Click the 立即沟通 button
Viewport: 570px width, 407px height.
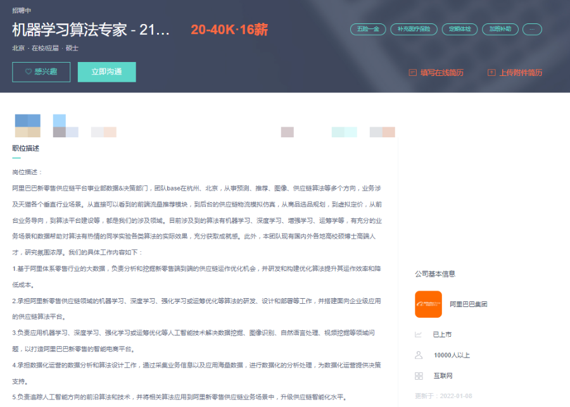point(107,72)
